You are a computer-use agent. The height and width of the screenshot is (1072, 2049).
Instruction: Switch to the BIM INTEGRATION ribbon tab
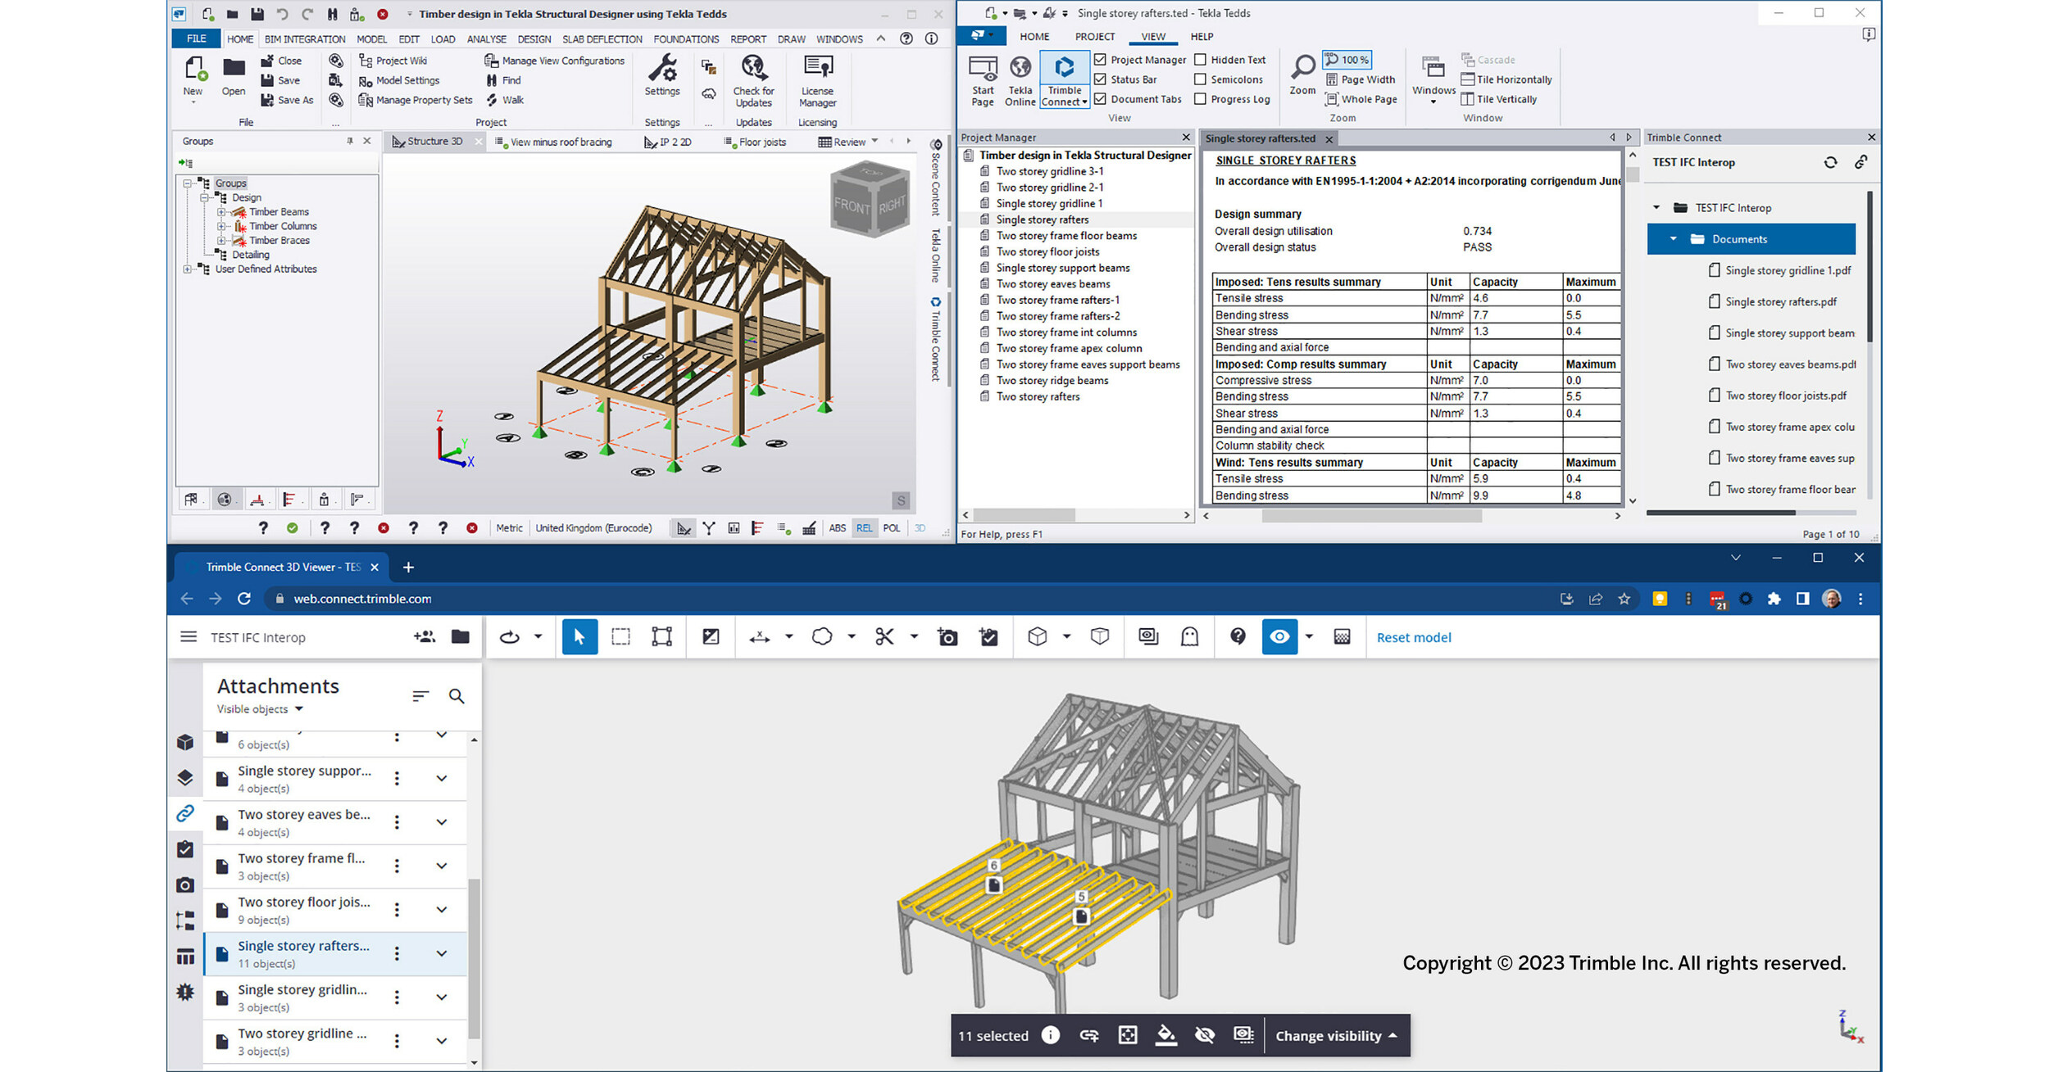click(305, 39)
